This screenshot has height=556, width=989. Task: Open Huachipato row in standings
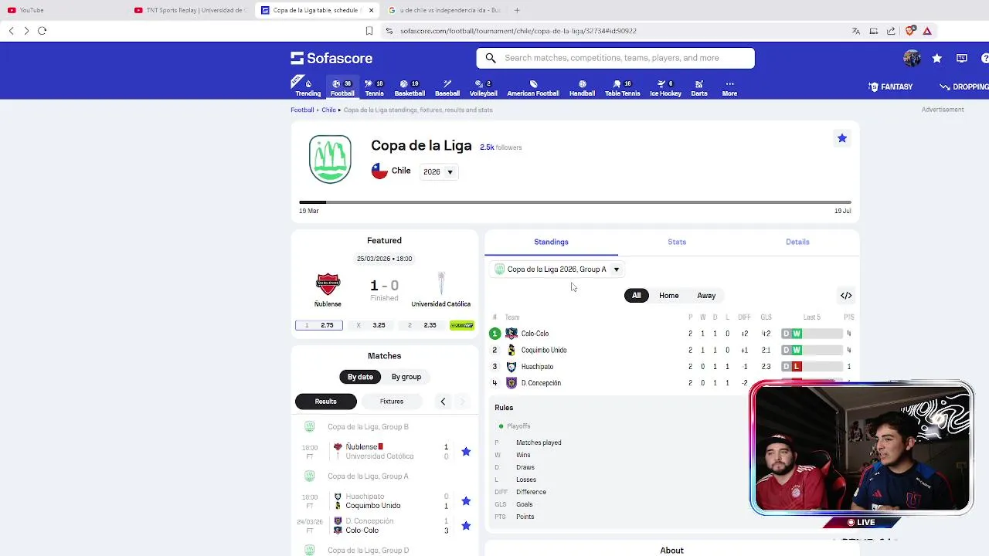(x=672, y=367)
